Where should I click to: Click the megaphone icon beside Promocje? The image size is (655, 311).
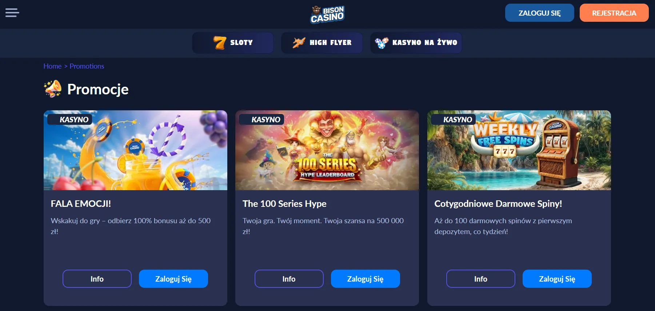coord(53,89)
